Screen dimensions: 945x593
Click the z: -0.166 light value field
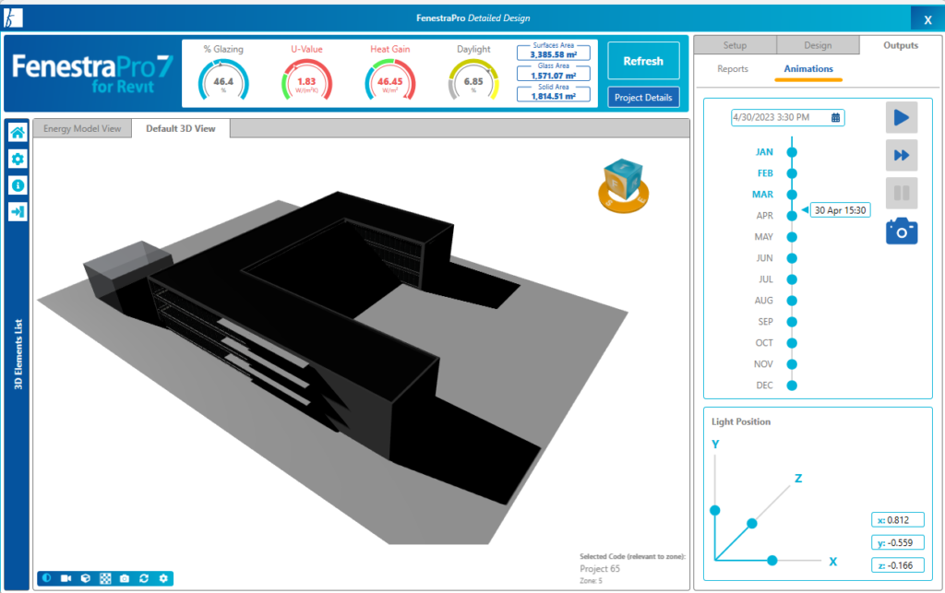tap(897, 565)
